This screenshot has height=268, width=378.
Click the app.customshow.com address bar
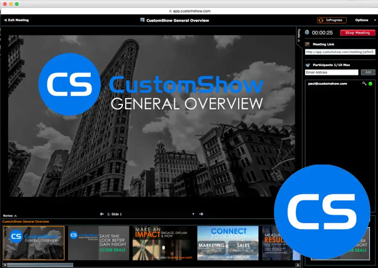pos(189,11)
